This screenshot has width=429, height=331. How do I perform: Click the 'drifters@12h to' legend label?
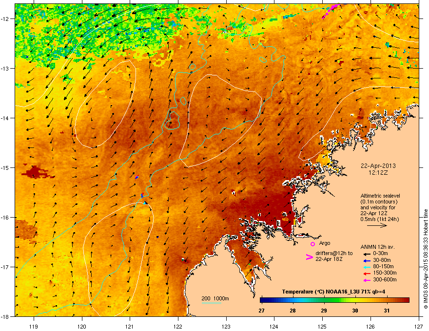(334, 254)
